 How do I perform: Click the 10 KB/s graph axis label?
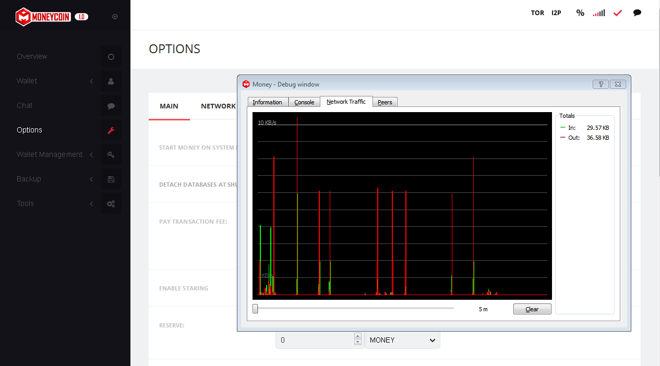point(267,123)
